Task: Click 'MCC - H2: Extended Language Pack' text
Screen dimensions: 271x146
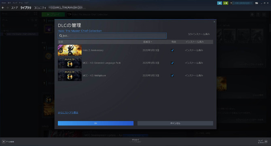Action: [102, 63]
